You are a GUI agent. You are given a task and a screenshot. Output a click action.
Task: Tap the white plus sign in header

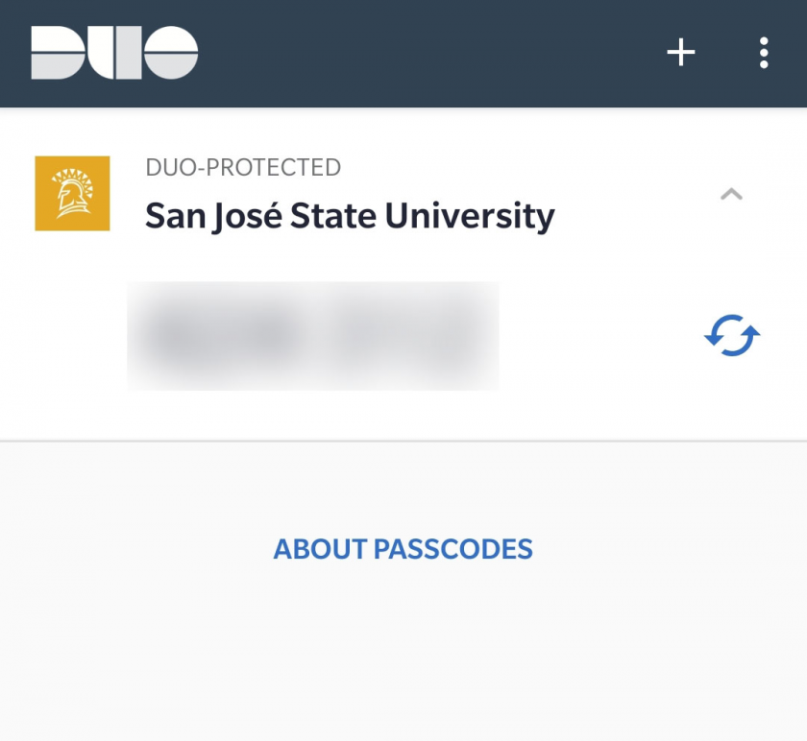coord(681,52)
